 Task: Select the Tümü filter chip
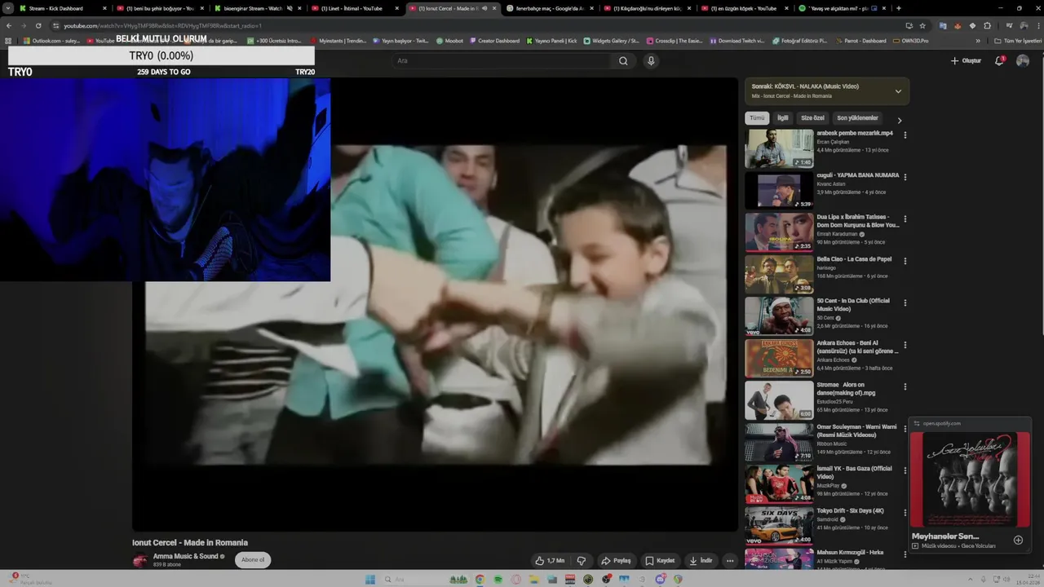tap(757, 118)
